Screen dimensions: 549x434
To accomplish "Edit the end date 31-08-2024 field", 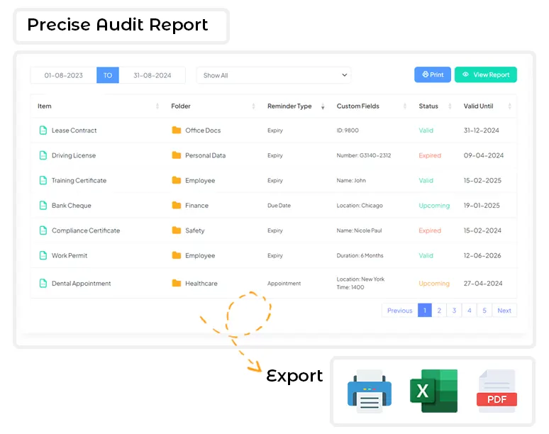I will 152,75.
